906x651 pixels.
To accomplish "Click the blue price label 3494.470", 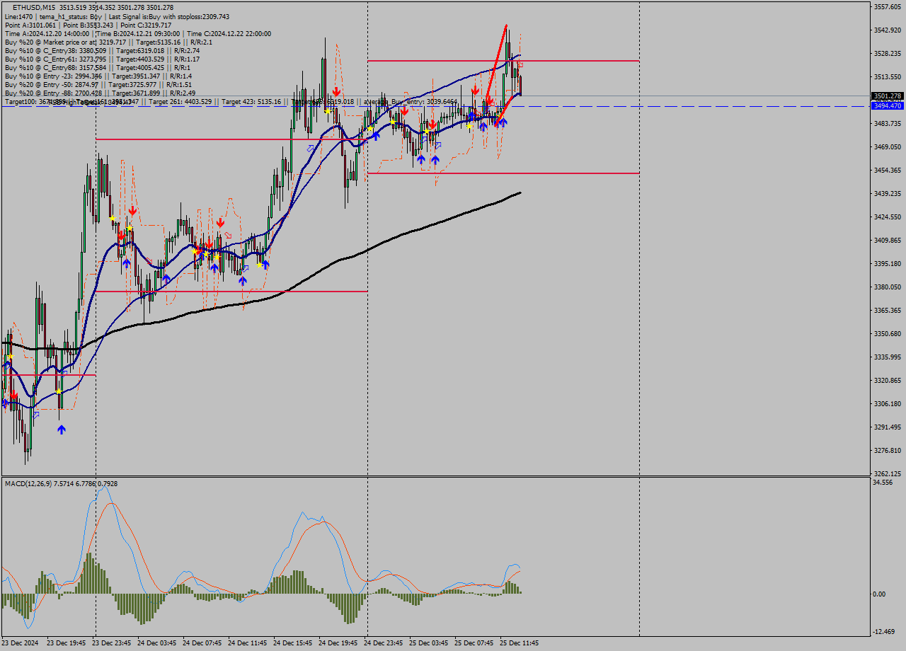I will 887,105.
